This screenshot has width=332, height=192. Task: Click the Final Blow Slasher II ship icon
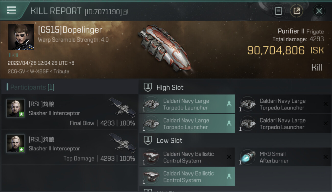tap(123, 107)
